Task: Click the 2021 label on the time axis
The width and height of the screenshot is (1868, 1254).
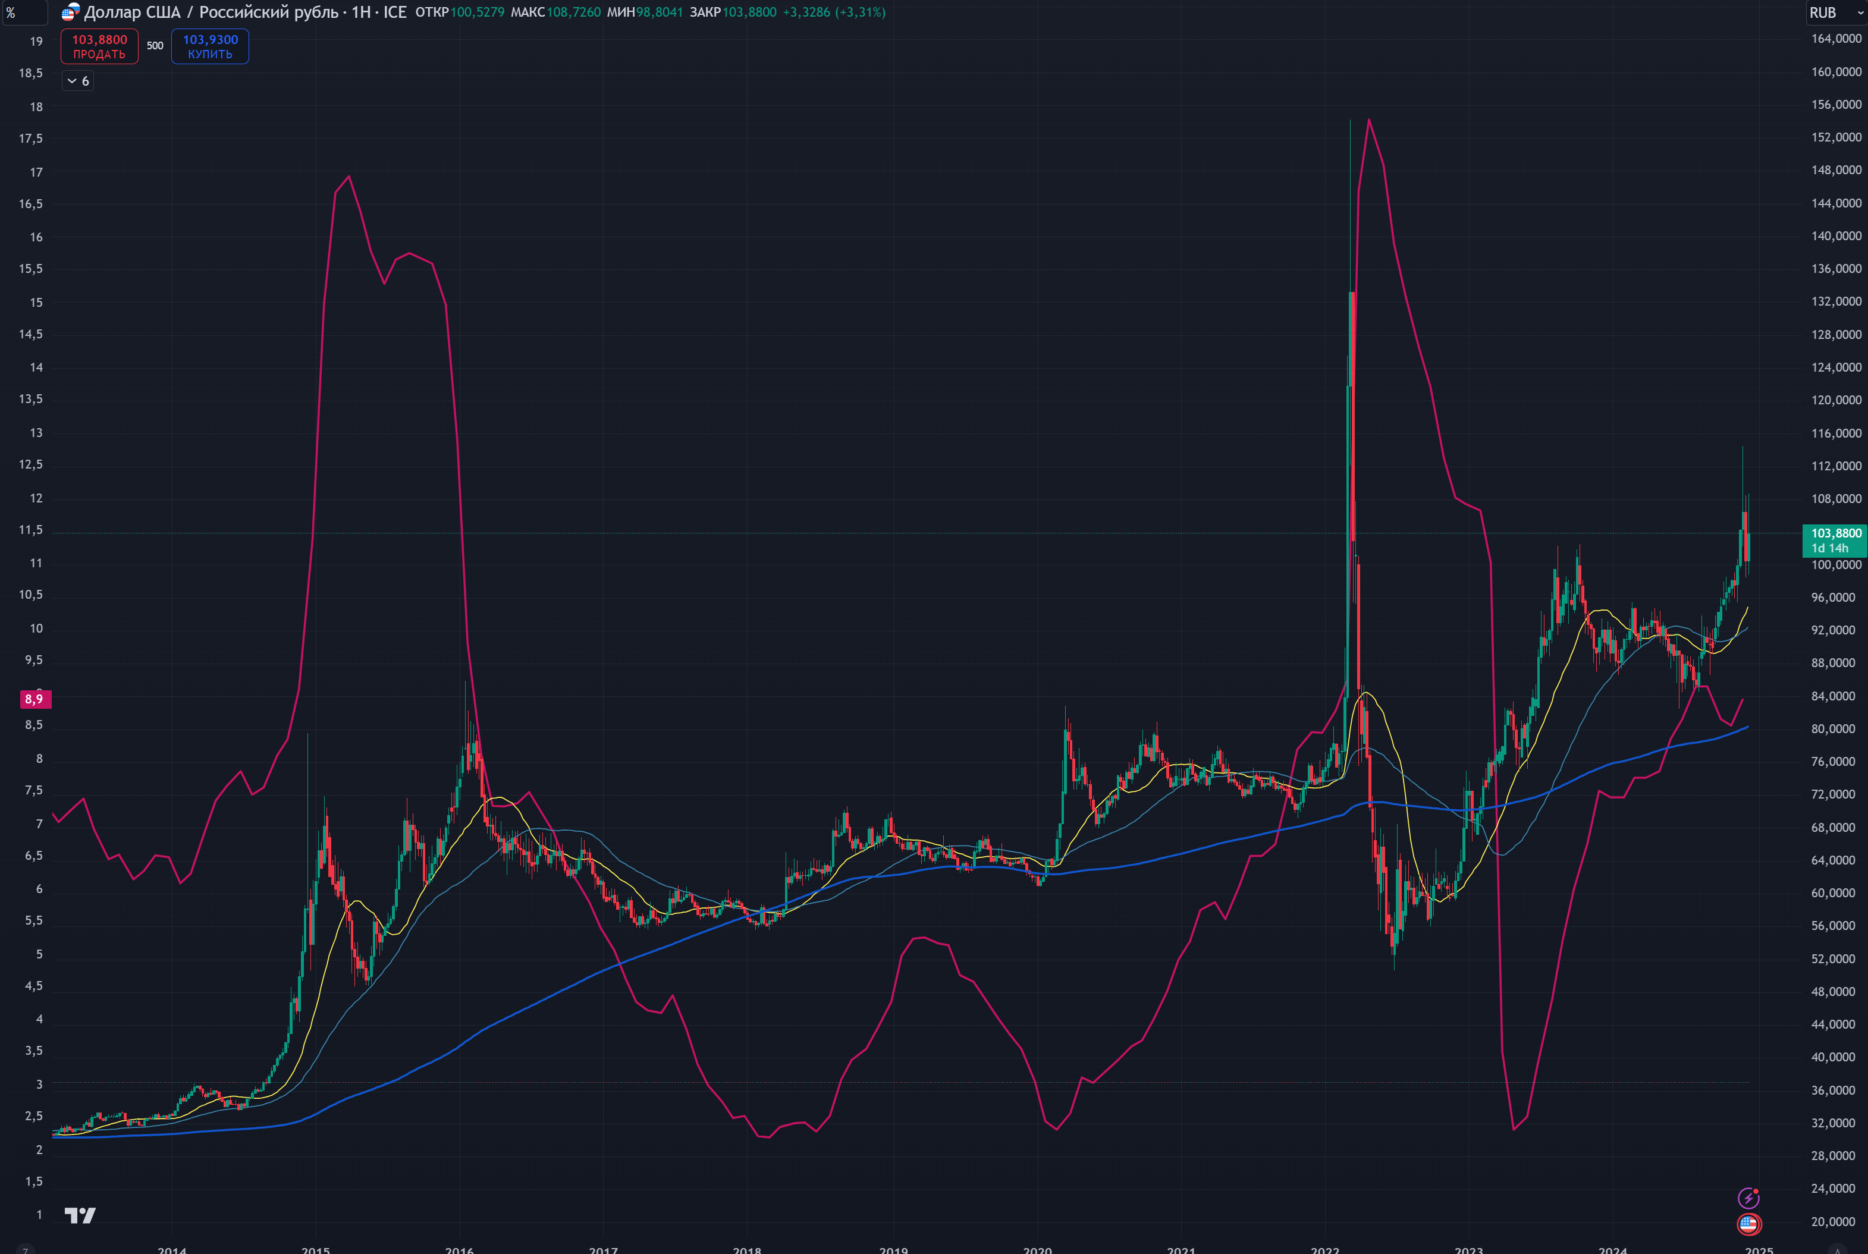Action: click(x=1181, y=1249)
